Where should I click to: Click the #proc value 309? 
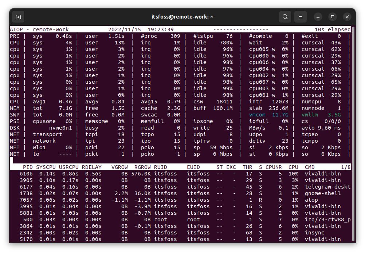[175, 36]
